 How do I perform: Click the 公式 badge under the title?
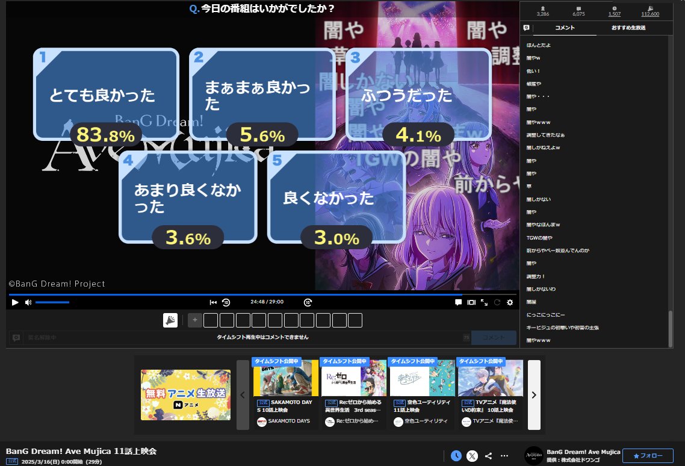12,462
